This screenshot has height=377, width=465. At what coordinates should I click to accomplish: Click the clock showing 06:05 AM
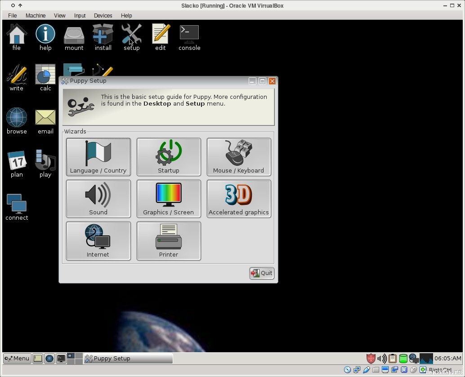click(x=447, y=358)
